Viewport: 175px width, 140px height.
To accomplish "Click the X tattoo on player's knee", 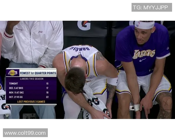I will [166, 104].
